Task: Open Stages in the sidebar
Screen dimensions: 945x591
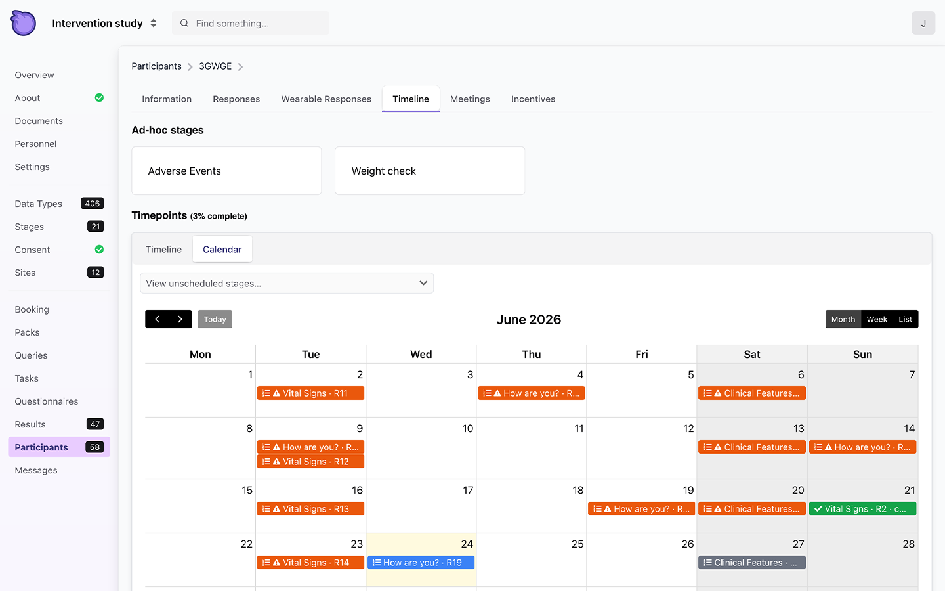Action: [30, 227]
